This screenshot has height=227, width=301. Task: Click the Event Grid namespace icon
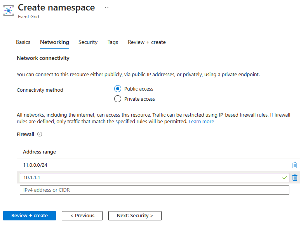[8, 10]
